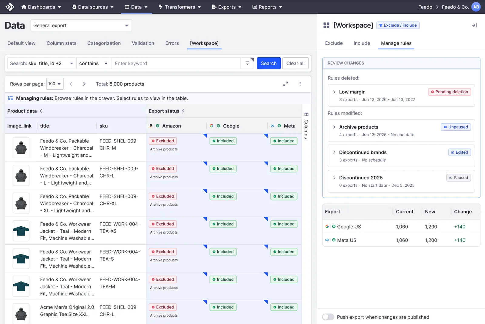Screen dimensions: 485x324
Task: Expand the Low margin rule
Action: tap(334, 92)
